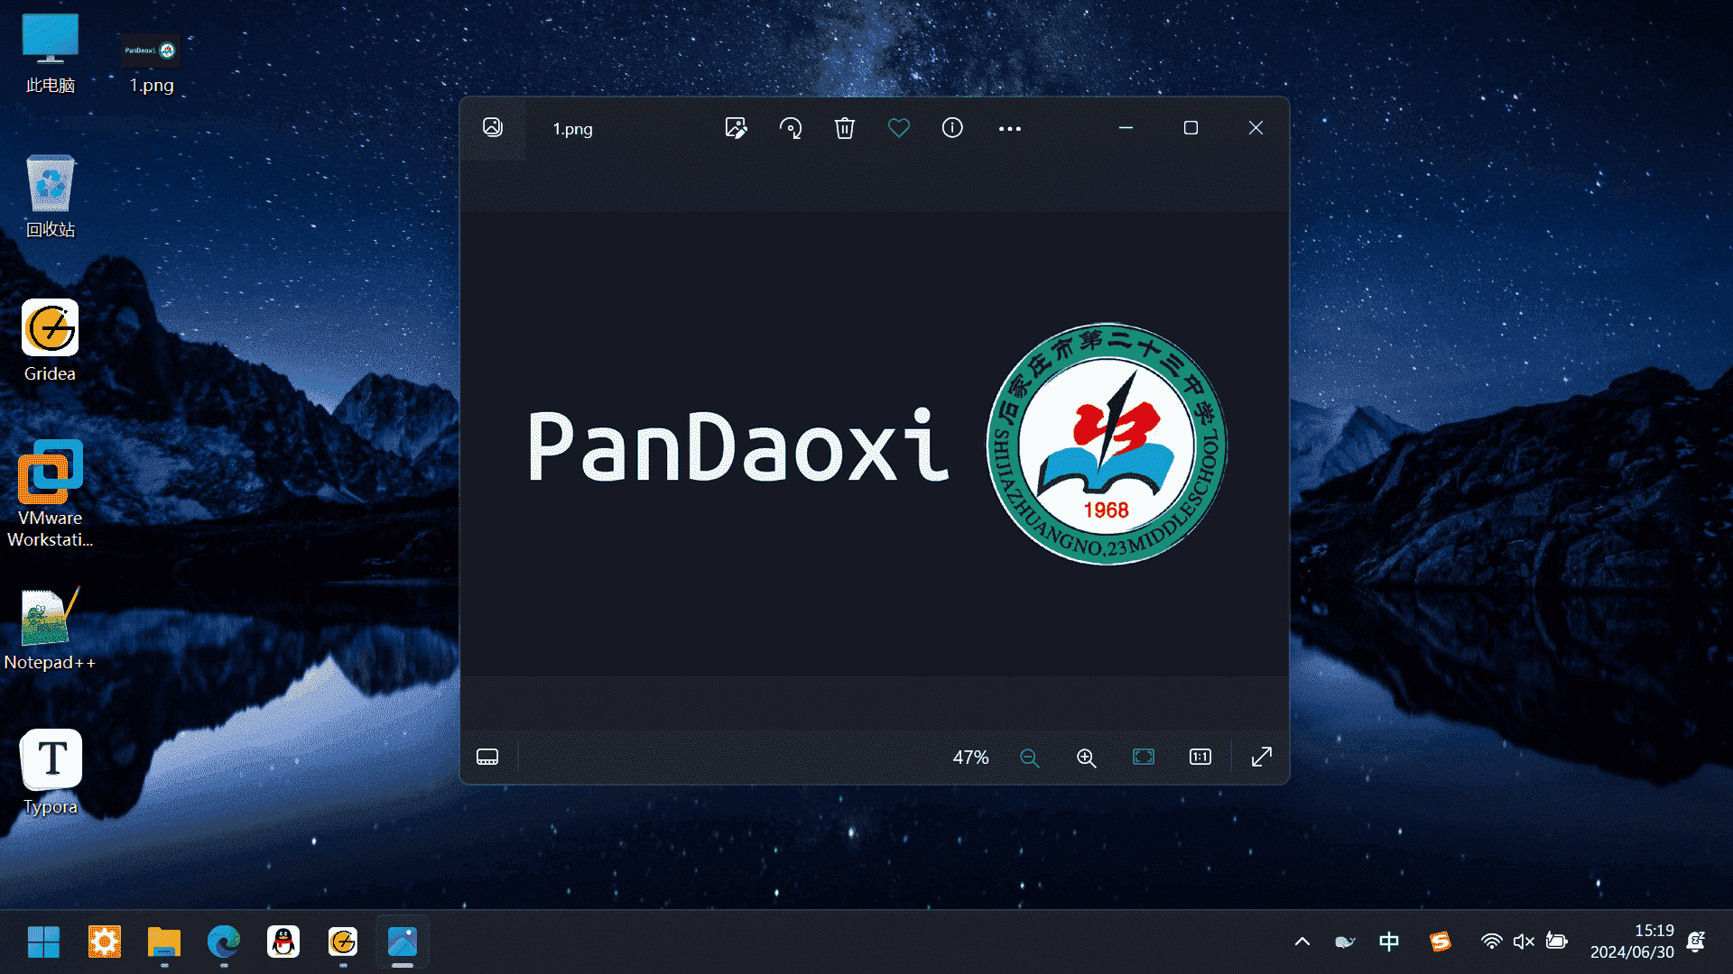
Task: Show image at actual size 1:1
Action: point(1200,757)
